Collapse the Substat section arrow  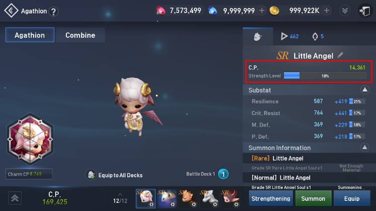click(x=364, y=89)
